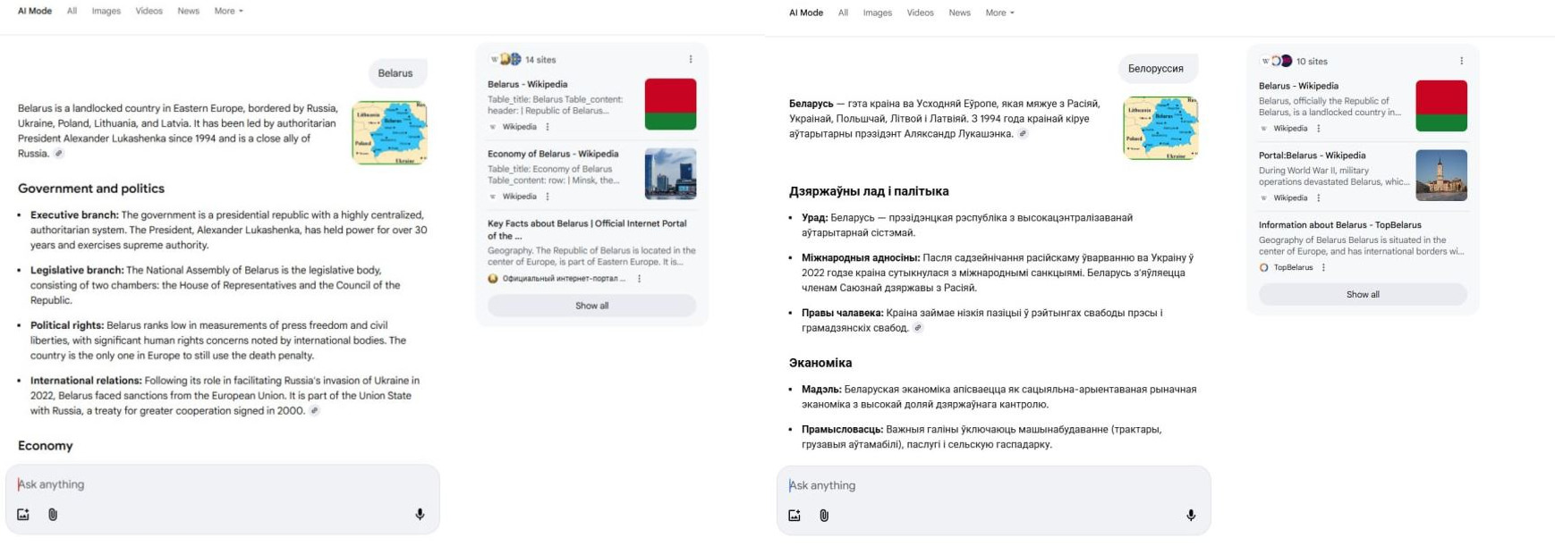Open flag thumbnail in the 10 sites list
Image resolution: width=1555 pixels, height=546 pixels.
1441,105
